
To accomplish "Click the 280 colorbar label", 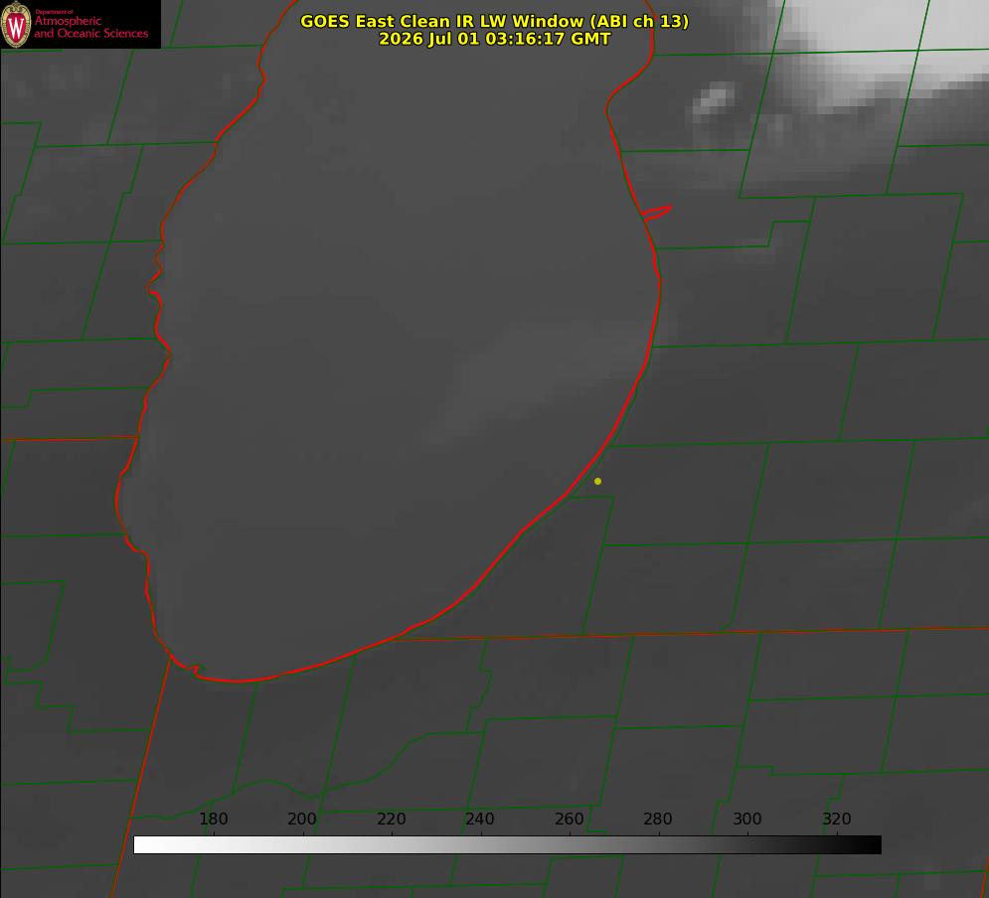I will click(x=658, y=819).
